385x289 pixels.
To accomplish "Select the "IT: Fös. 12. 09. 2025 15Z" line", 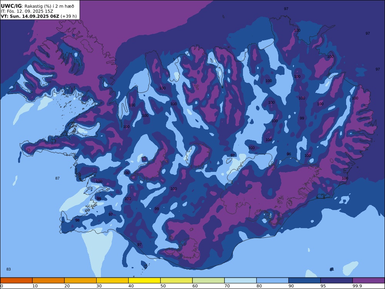I will pyautogui.click(x=27, y=11).
